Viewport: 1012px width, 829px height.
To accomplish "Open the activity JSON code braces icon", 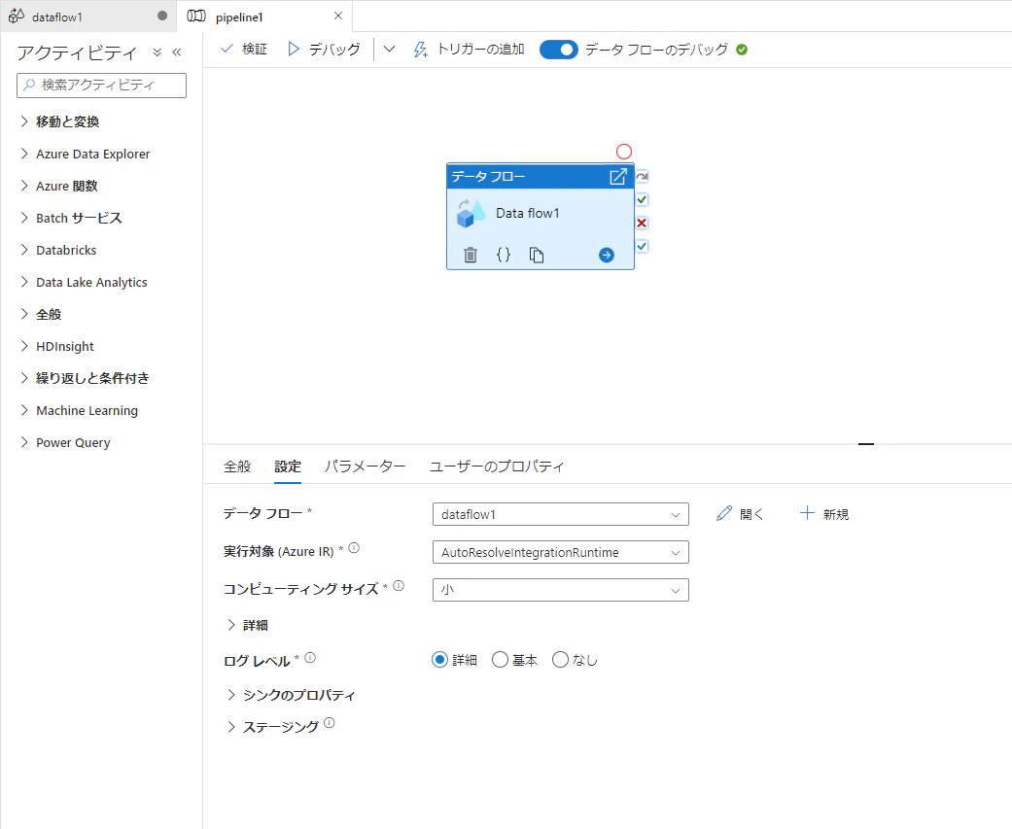I will (x=504, y=255).
